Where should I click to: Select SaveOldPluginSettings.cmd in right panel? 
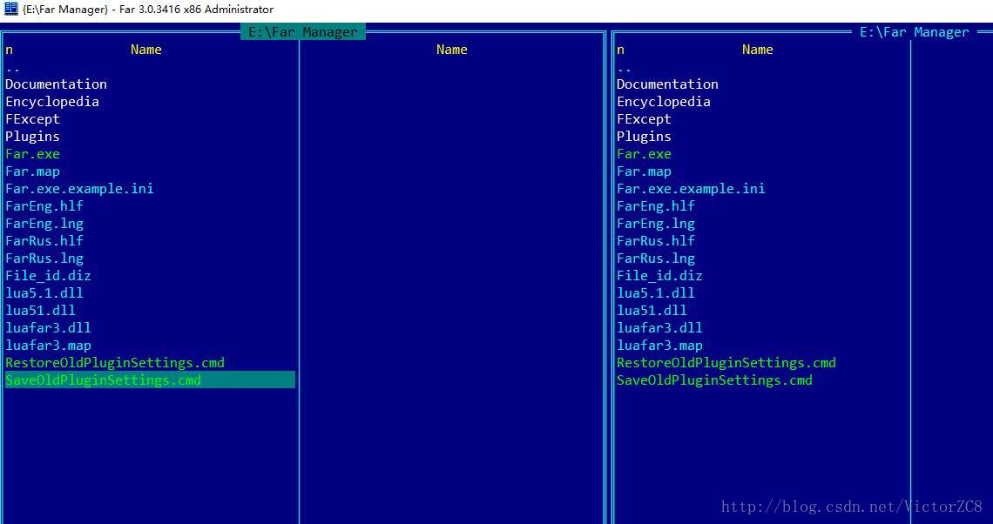[x=714, y=380]
